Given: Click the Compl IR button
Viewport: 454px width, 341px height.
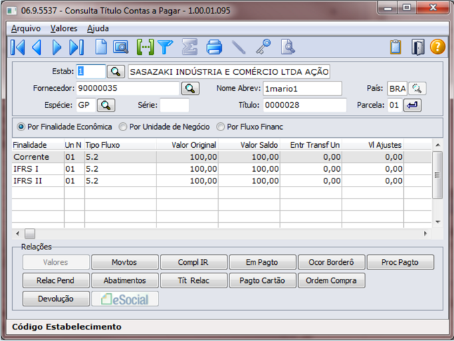Looking at the screenshot, I should click(194, 262).
